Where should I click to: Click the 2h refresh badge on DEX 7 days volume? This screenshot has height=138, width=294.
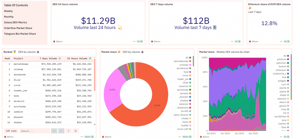(237, 41)
